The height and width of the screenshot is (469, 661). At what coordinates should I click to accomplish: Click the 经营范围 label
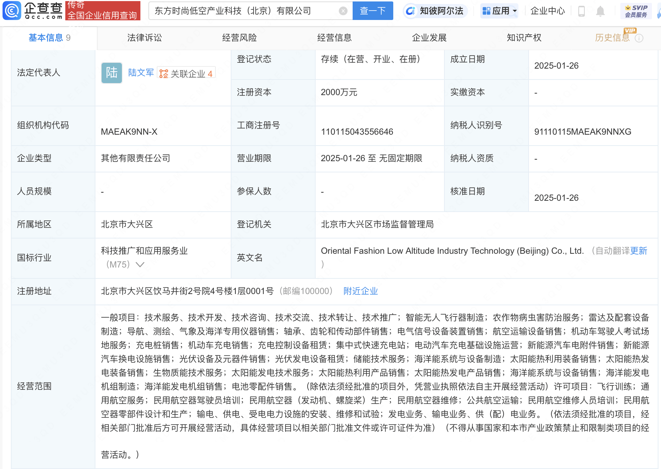34,386
